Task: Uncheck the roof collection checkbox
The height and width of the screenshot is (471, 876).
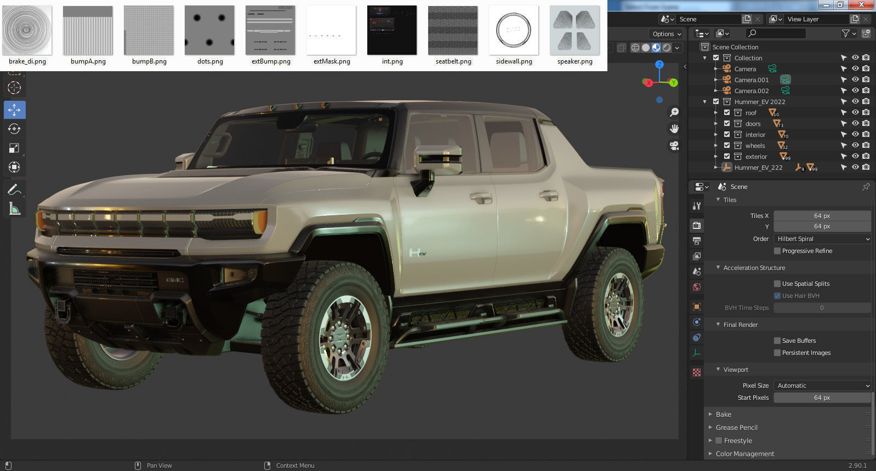Action: point(727,112)
